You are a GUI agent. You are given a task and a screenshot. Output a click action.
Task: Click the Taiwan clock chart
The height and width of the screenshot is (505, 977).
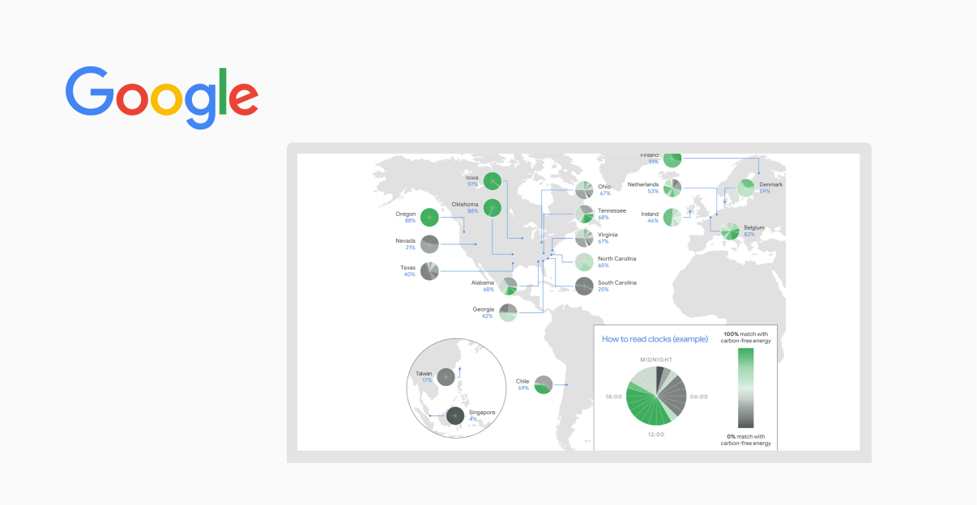click(x=446, y=376)
